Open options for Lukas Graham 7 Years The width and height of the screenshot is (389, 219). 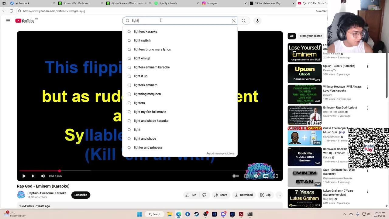click(367, 191)
